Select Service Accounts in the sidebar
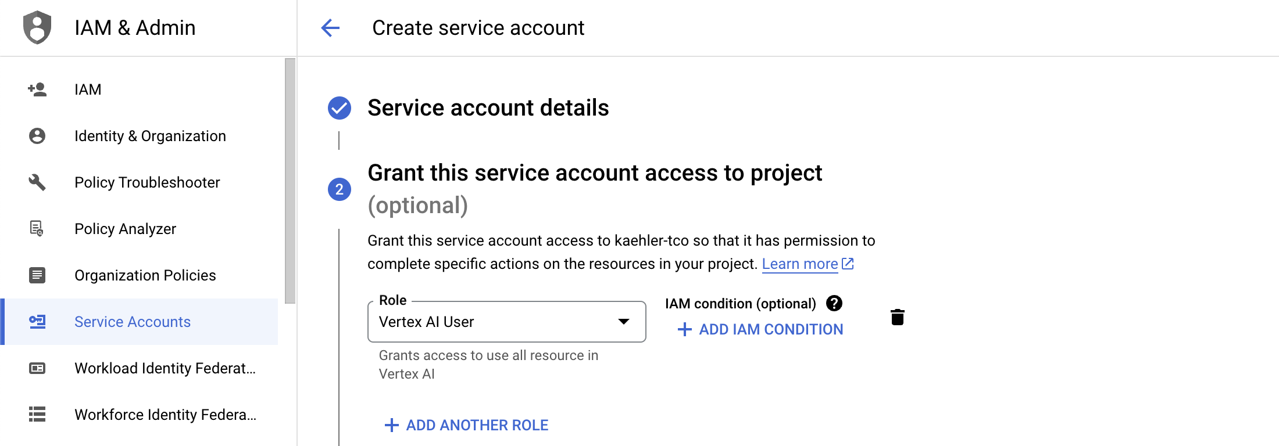This screenshot has height=446, width=1279. coord(133,322)
